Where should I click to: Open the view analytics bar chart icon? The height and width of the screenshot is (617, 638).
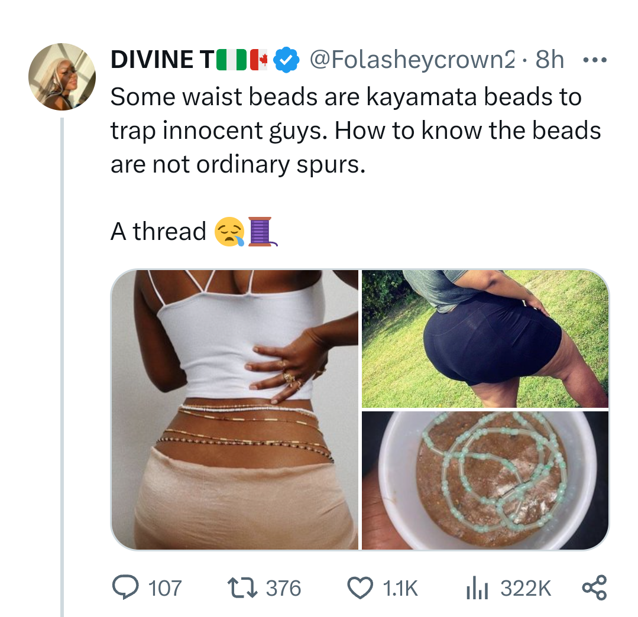pos(476,588)
